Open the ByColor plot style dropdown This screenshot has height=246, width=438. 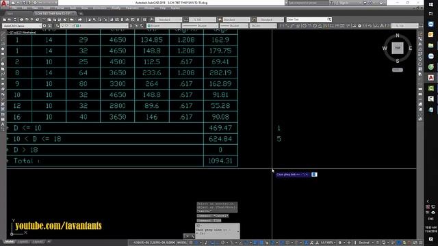[263, 26]
